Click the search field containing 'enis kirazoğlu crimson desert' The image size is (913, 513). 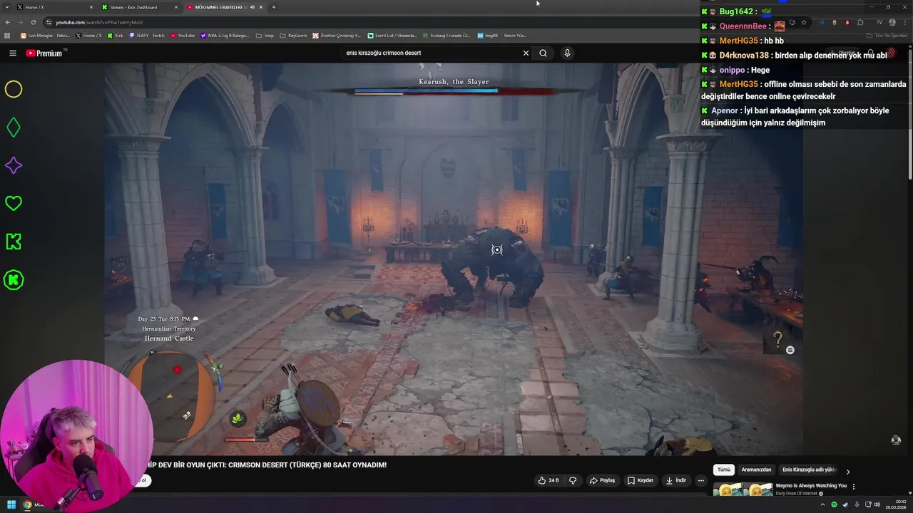coord(432,53)
